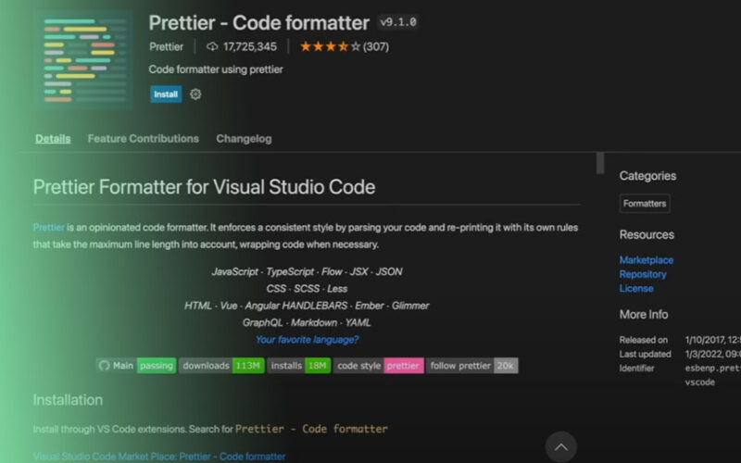
Task: Click the Main passing build badge
Action: pos(136,365)
